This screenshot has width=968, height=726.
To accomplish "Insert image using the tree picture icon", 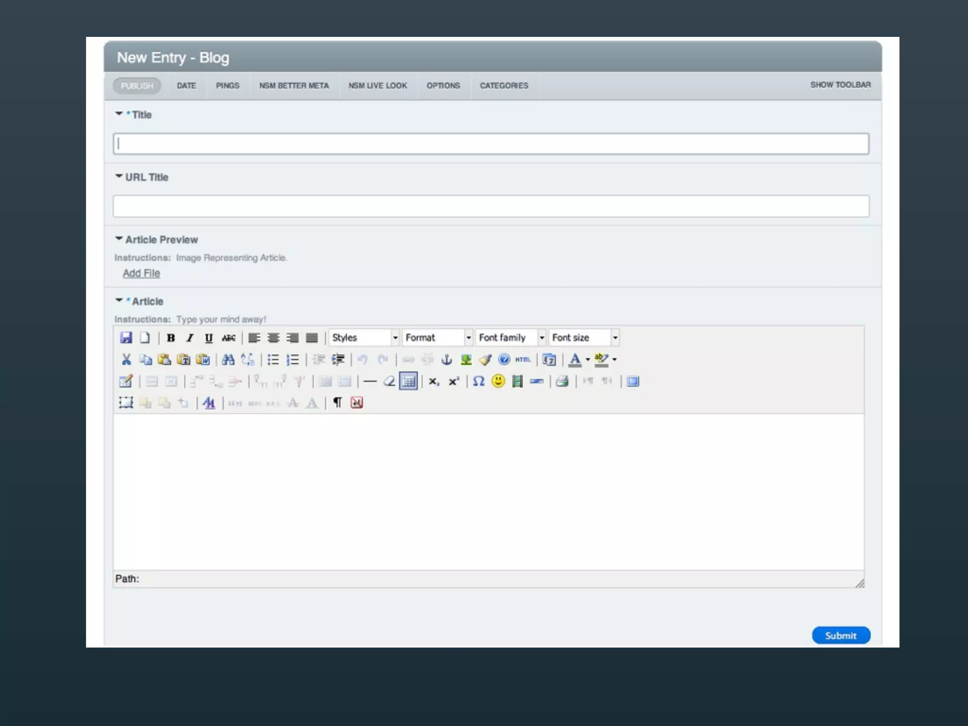I will coord(466,360).
